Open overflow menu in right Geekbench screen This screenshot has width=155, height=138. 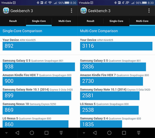coord(149,11)
